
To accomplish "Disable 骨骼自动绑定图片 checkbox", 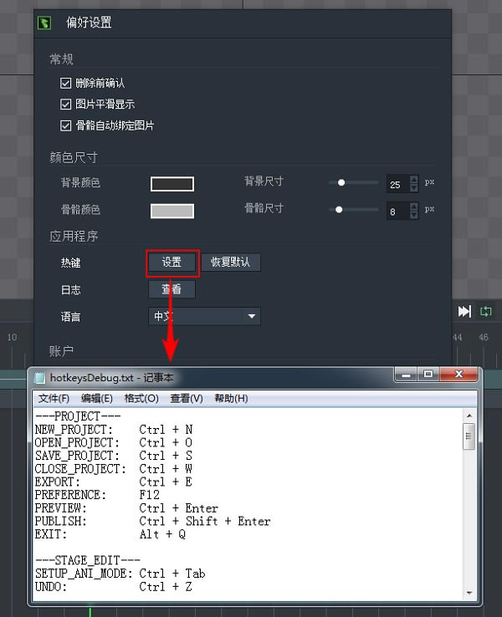I will tap(66, 125).
